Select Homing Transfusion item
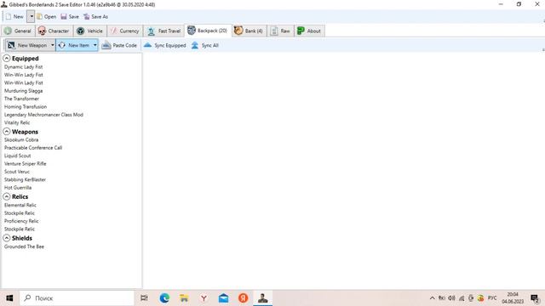The image size is (545, 306). pyautogui.click(x=26, y=107)
